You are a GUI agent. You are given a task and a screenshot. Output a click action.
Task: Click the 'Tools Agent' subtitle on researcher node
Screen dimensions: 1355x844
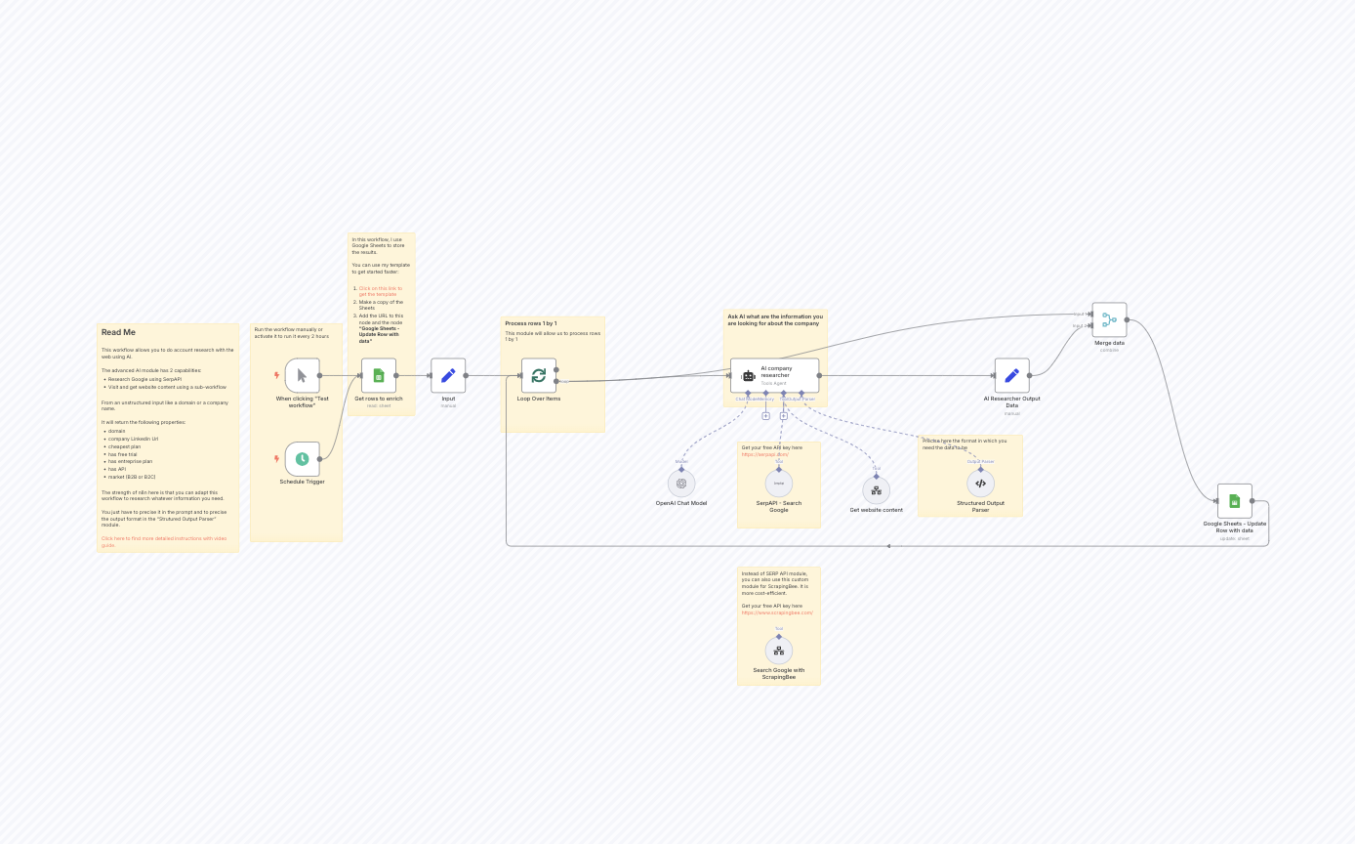tap(774, 383)
